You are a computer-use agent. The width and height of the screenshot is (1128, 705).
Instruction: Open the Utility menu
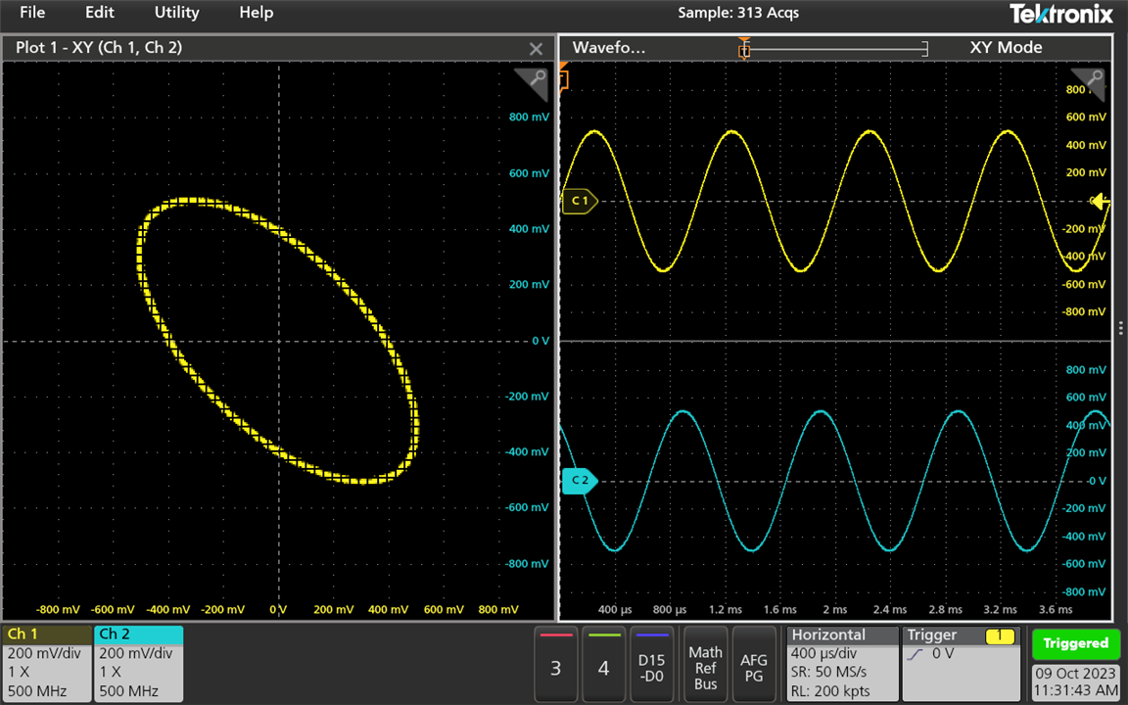pos(176,12)
